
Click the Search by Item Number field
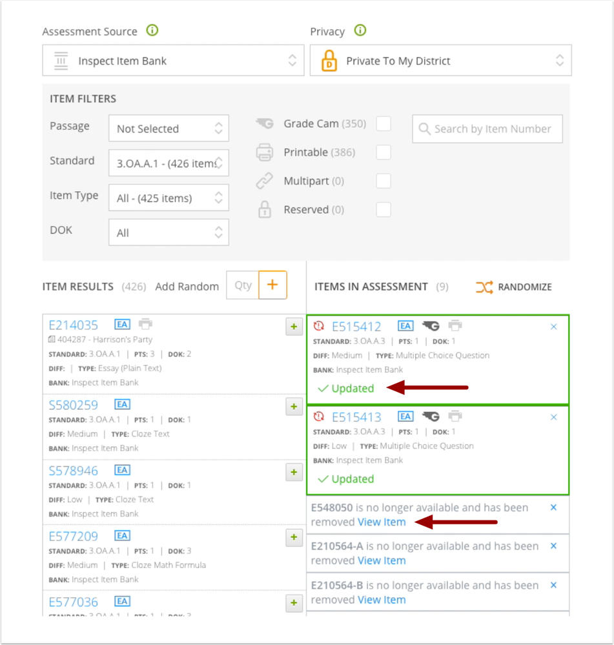coord(487,129)
